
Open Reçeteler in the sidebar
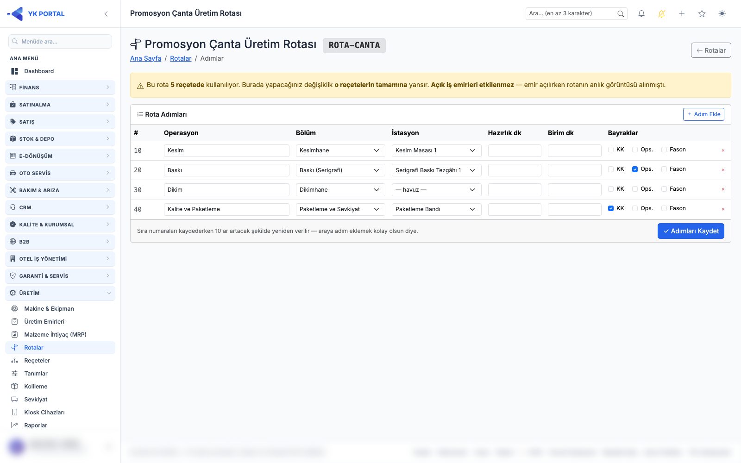click(37, 361)
